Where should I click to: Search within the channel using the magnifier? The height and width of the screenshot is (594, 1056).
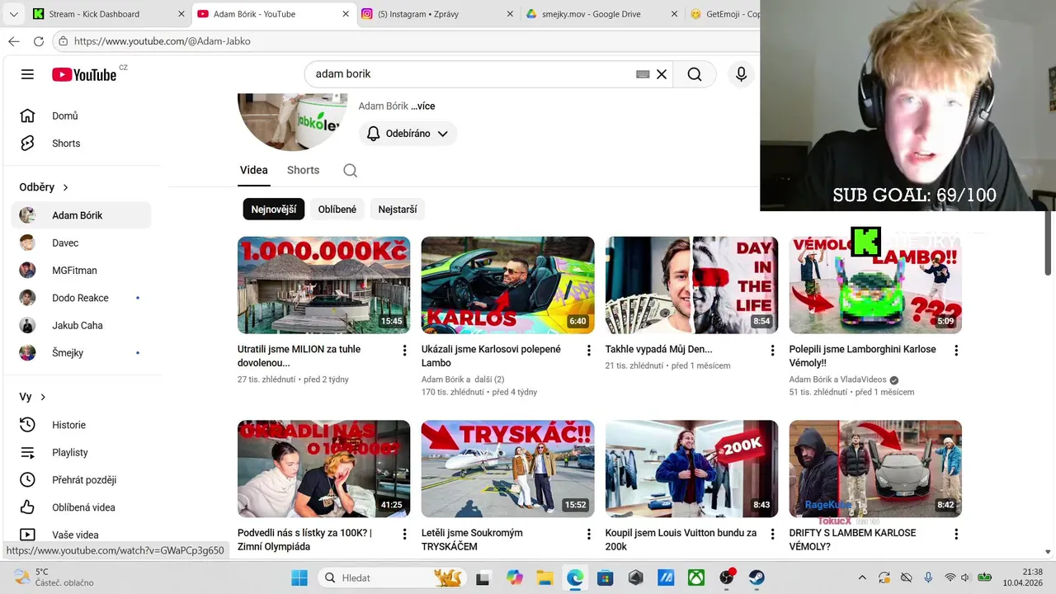(350, 171)
